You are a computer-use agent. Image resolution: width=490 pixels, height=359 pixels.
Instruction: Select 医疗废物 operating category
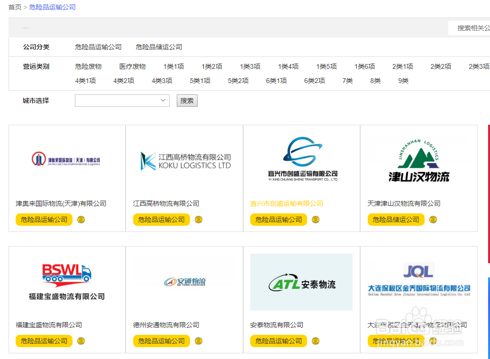[x=133, y=66]
